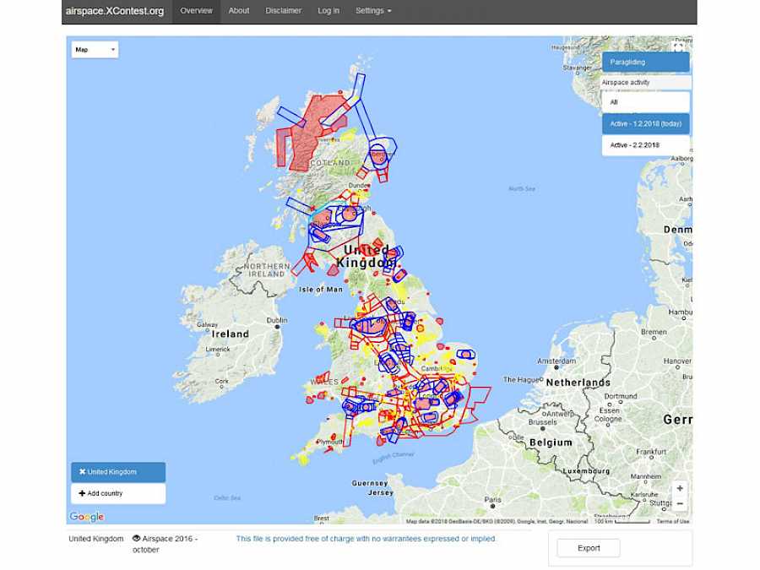
Task: Toggle fullscreen map view
Action: pyautogui.click(x=677, y=48)
